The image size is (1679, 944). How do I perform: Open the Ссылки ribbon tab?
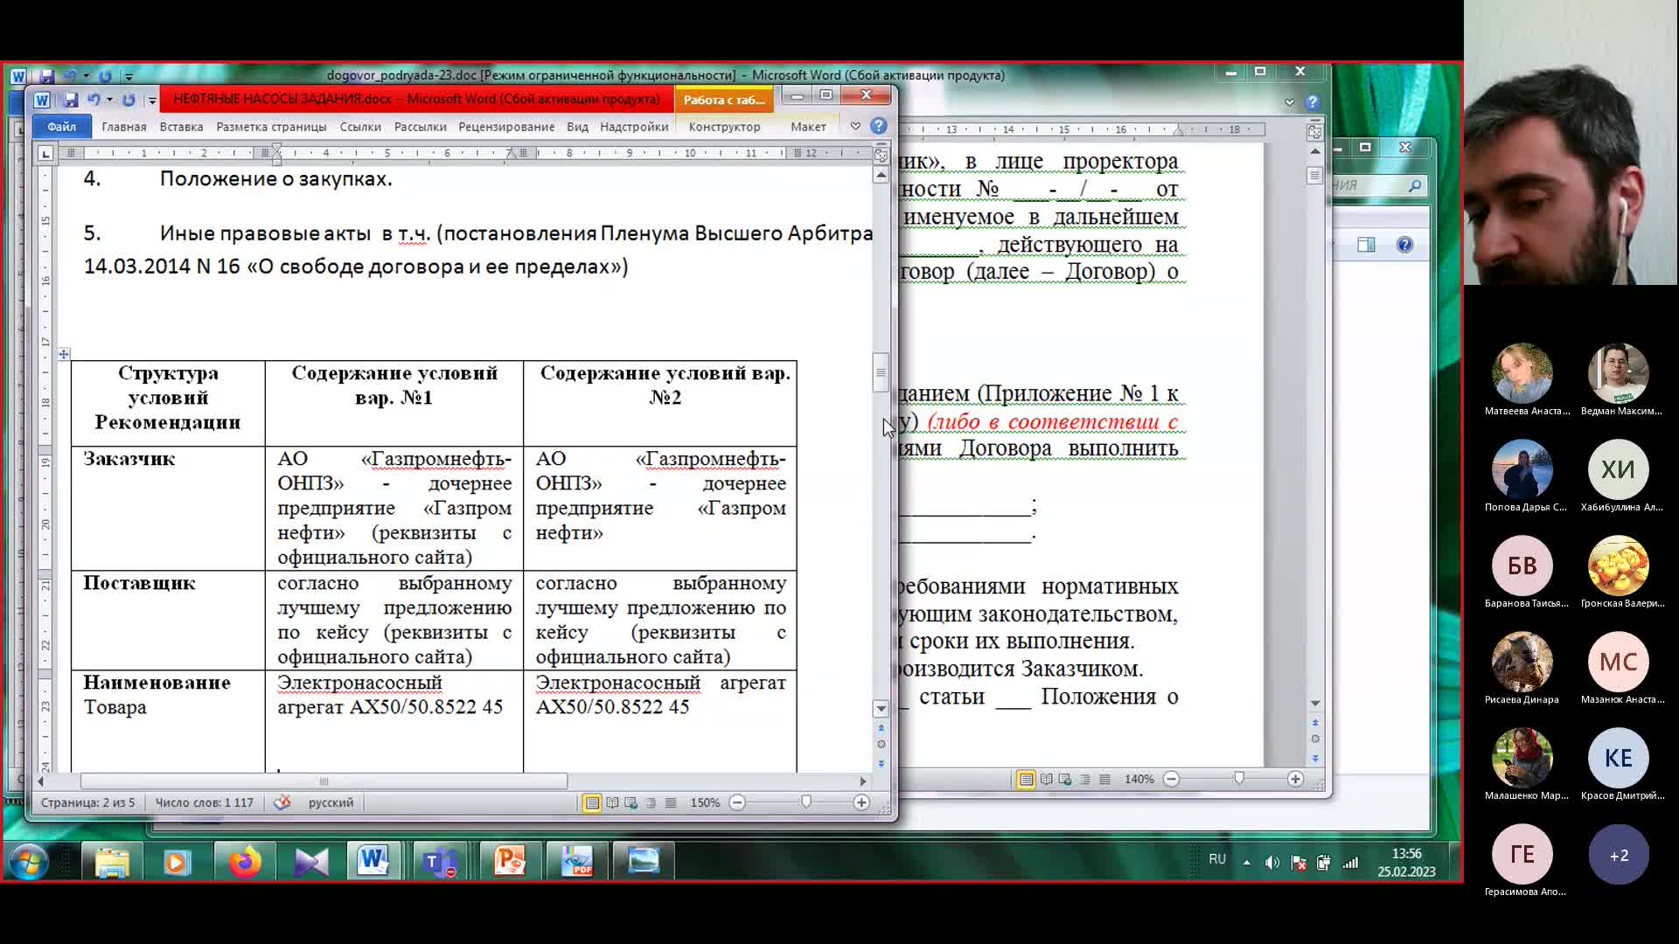point(360,127)
